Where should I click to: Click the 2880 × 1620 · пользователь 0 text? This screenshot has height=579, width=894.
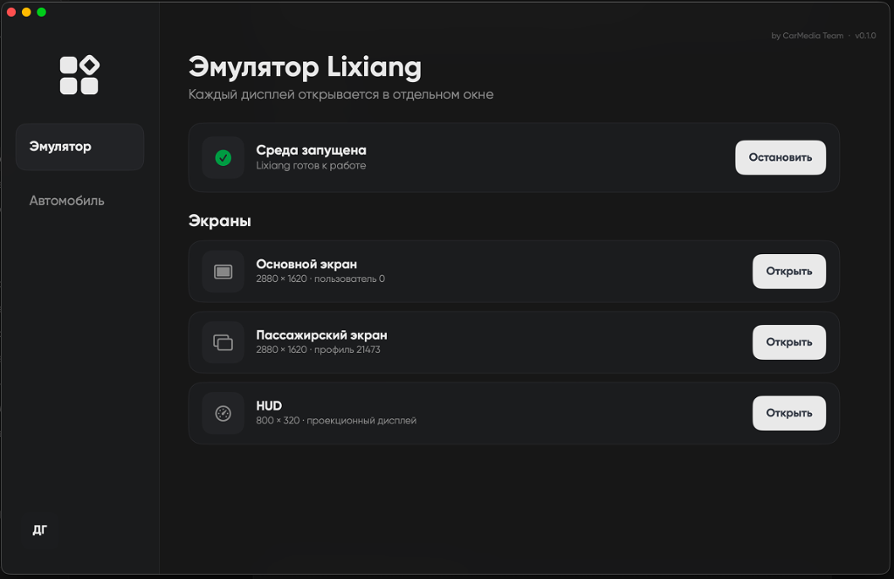(x=320, y=279)
